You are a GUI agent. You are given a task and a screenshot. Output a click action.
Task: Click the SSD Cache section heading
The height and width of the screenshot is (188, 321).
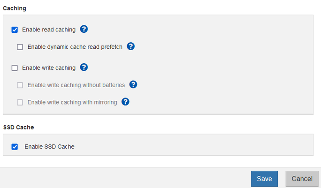click(x=19, y=127)
